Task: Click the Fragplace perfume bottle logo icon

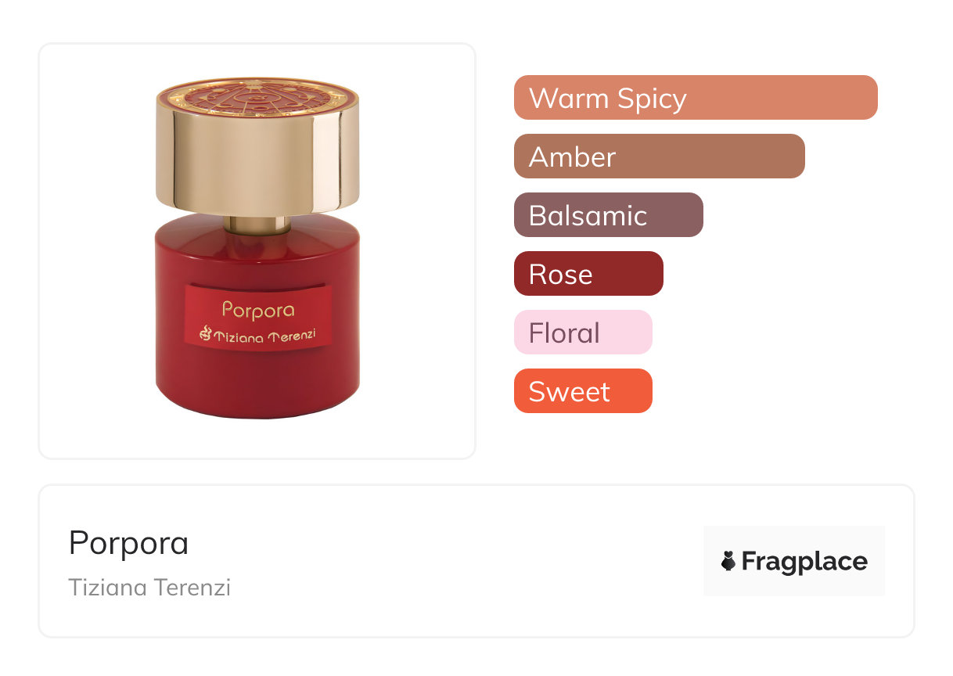Action: coord(728,561)
